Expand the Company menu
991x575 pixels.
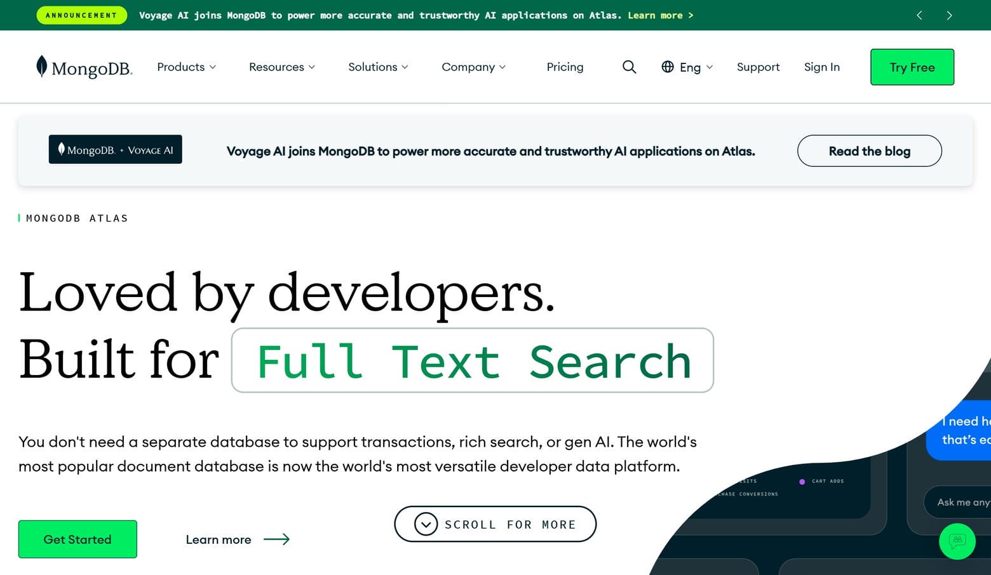(474, 67)
